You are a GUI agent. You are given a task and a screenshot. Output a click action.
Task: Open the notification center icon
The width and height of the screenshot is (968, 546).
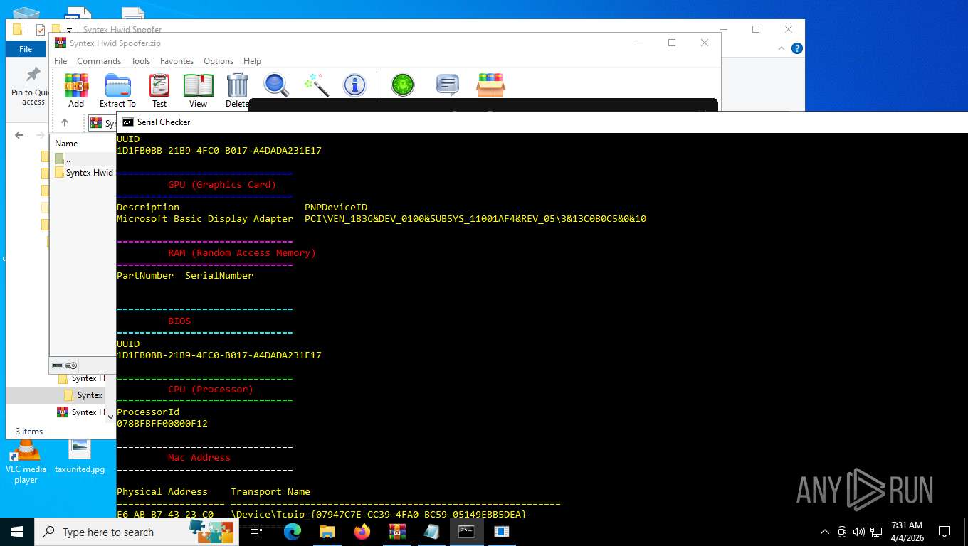click(945, 532)
